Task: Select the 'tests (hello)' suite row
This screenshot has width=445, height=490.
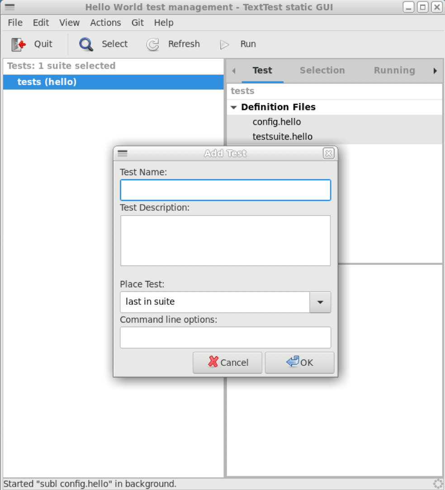Action: (x=113, y=82)
